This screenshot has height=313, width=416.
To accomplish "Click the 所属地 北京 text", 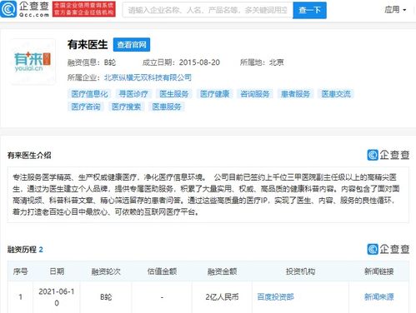I will [262, 62].
